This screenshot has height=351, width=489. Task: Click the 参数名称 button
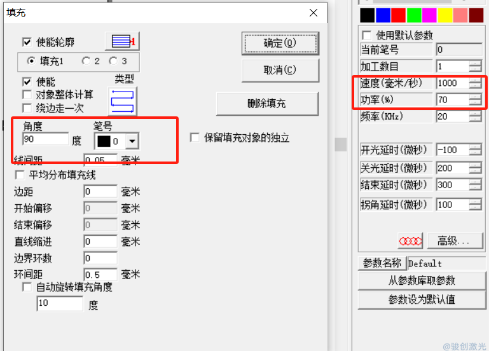tap(382, 263)
